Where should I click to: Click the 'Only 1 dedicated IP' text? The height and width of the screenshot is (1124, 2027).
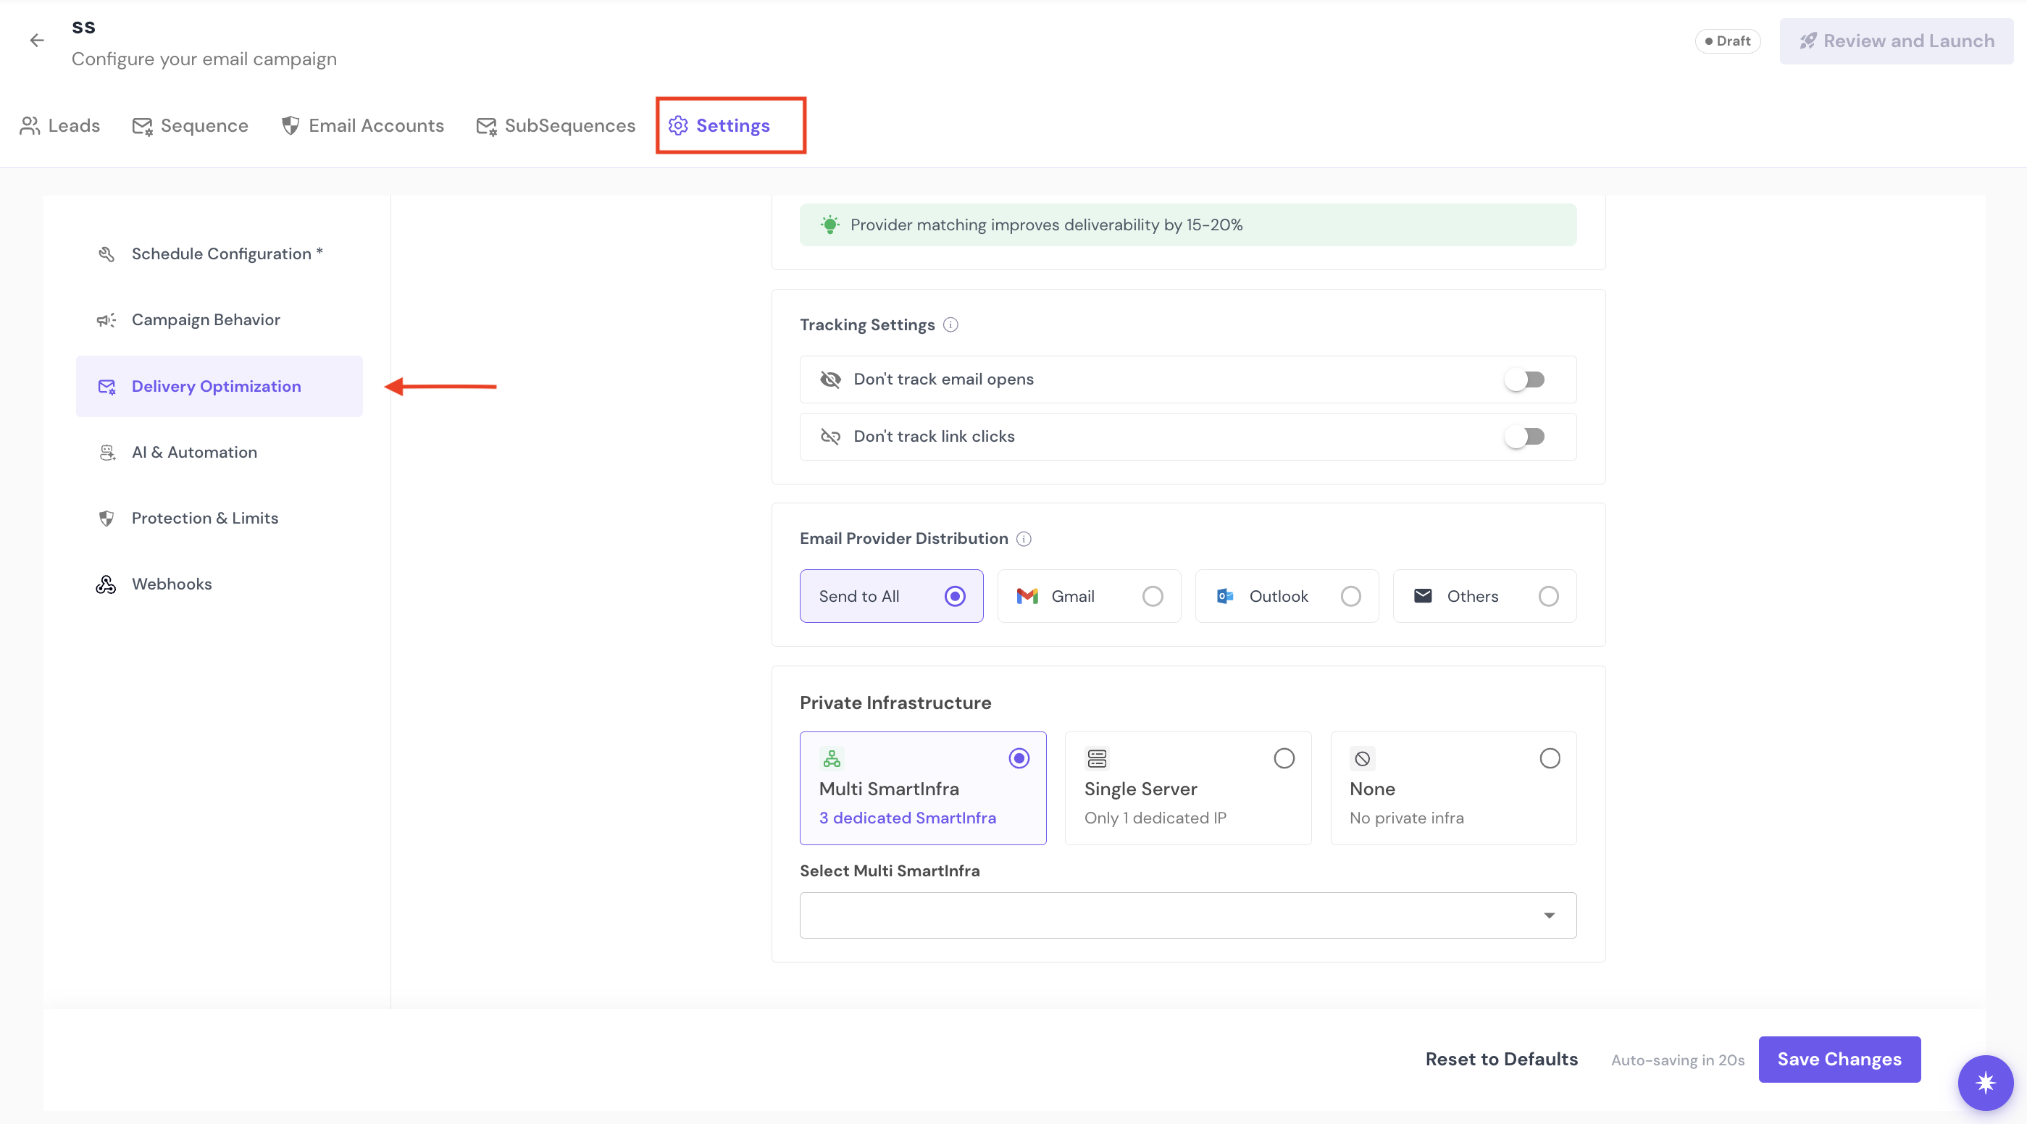point(1155,818)
